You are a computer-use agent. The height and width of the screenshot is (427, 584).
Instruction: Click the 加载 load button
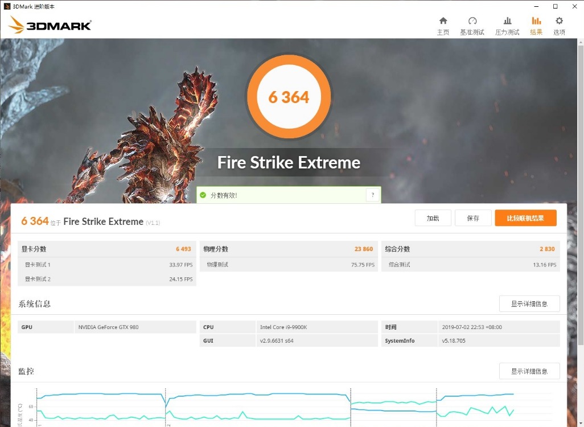[433, 218]
